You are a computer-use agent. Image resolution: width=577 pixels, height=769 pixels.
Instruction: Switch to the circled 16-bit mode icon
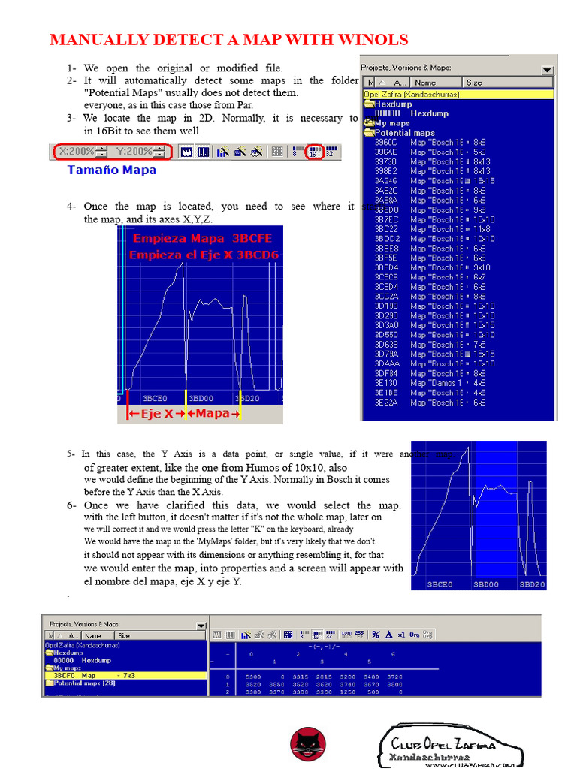314,152
